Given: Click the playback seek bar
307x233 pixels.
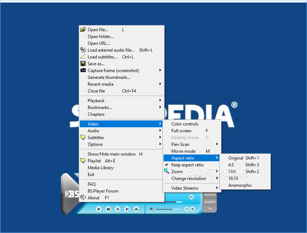Looking at the screenshot, I should [x=174, y=202].
